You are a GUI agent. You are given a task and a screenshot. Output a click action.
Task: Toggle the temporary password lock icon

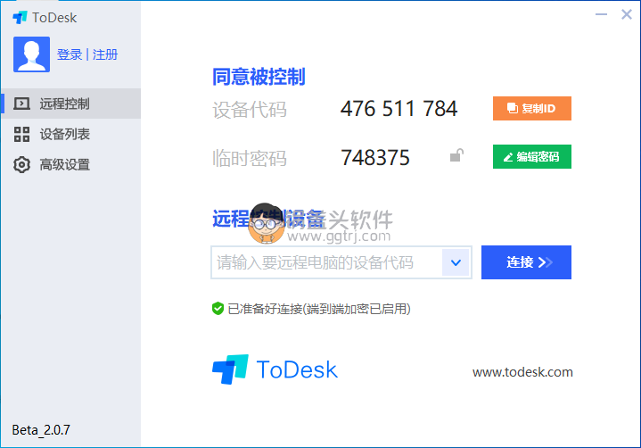coord(456,155)
